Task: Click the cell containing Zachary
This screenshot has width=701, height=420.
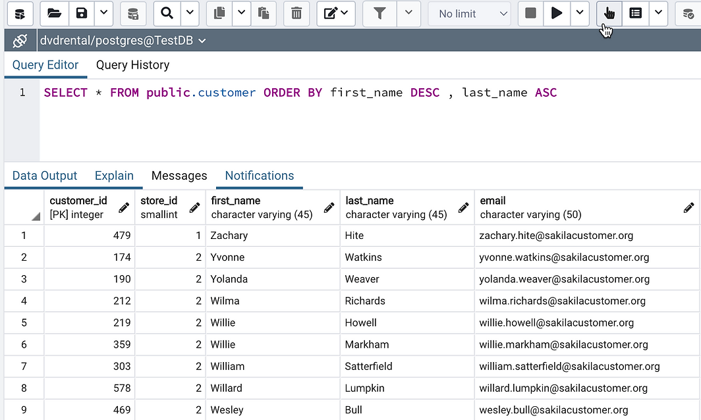Action: point(273,236)
